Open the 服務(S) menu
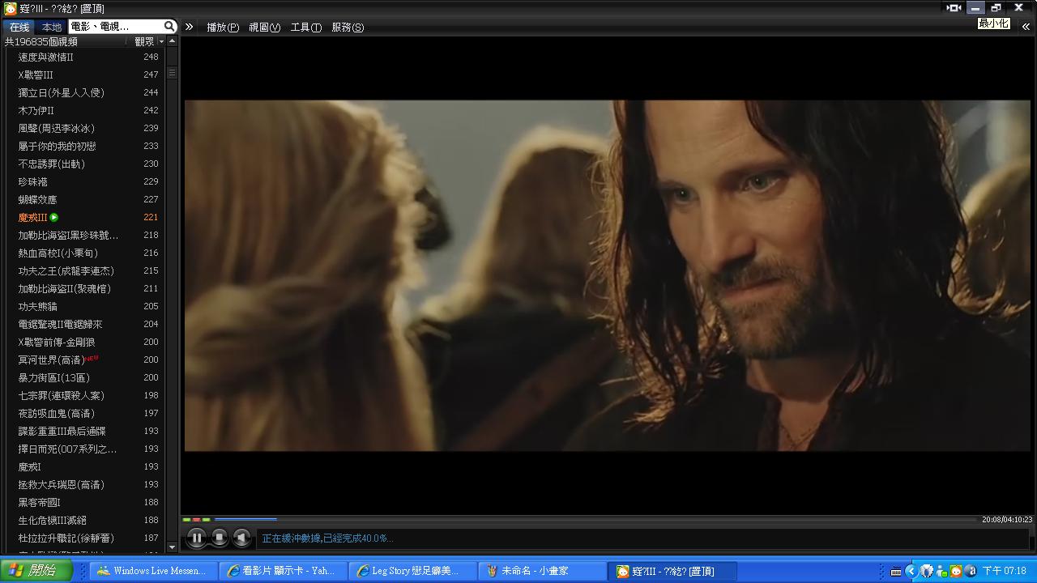The image size is (1037, 583). (x=348, y=27)
